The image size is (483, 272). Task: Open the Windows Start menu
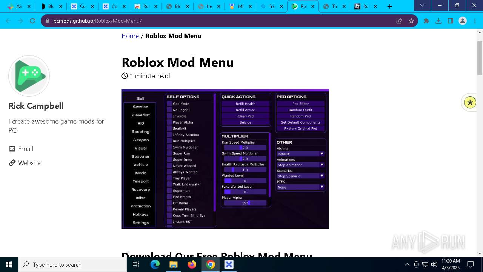click(9, 264)
